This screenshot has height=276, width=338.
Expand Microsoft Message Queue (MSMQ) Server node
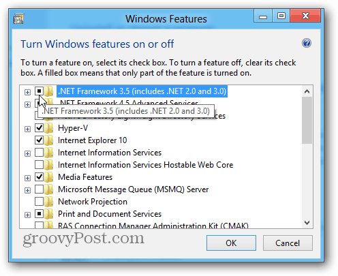[x=27, y=190]
